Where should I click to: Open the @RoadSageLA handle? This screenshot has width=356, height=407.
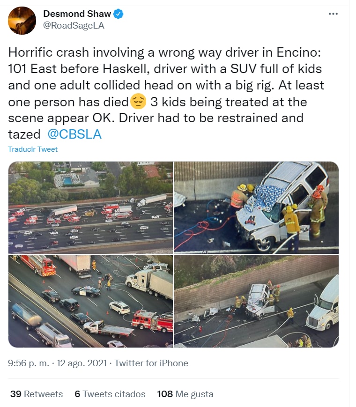[x=74, y=25]
